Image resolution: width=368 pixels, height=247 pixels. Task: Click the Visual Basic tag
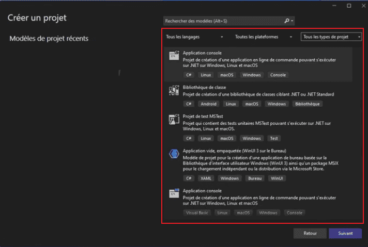point(197,213)
